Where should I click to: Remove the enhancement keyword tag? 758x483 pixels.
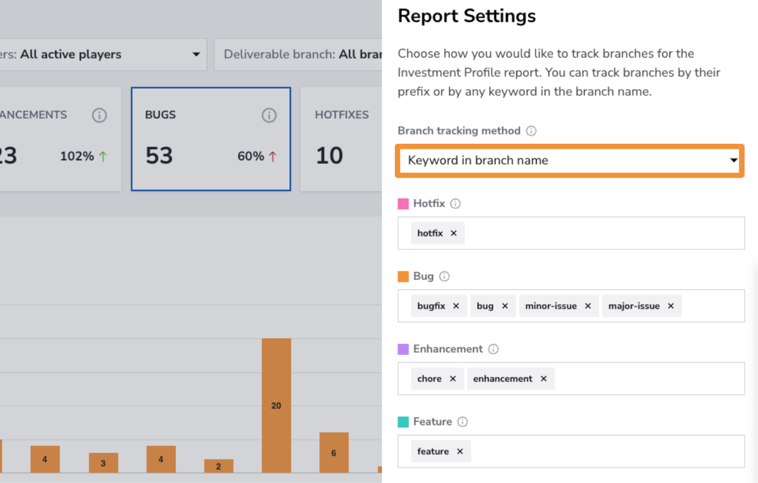pos(544,379)
